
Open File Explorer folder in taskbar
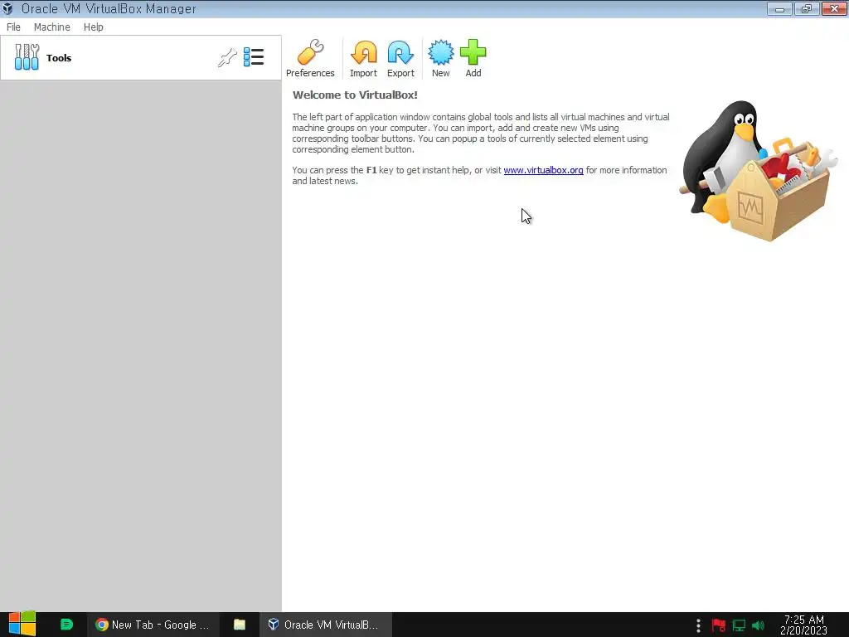240,625
